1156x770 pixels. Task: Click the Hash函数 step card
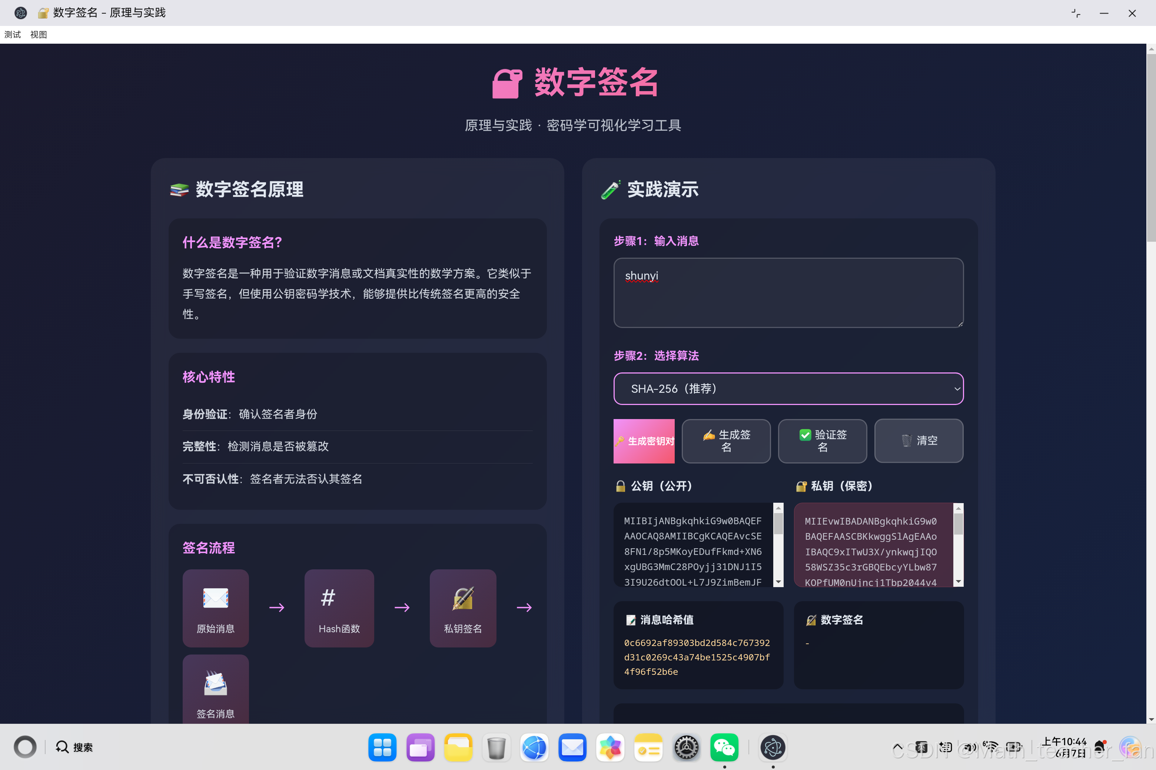(339, 608)
